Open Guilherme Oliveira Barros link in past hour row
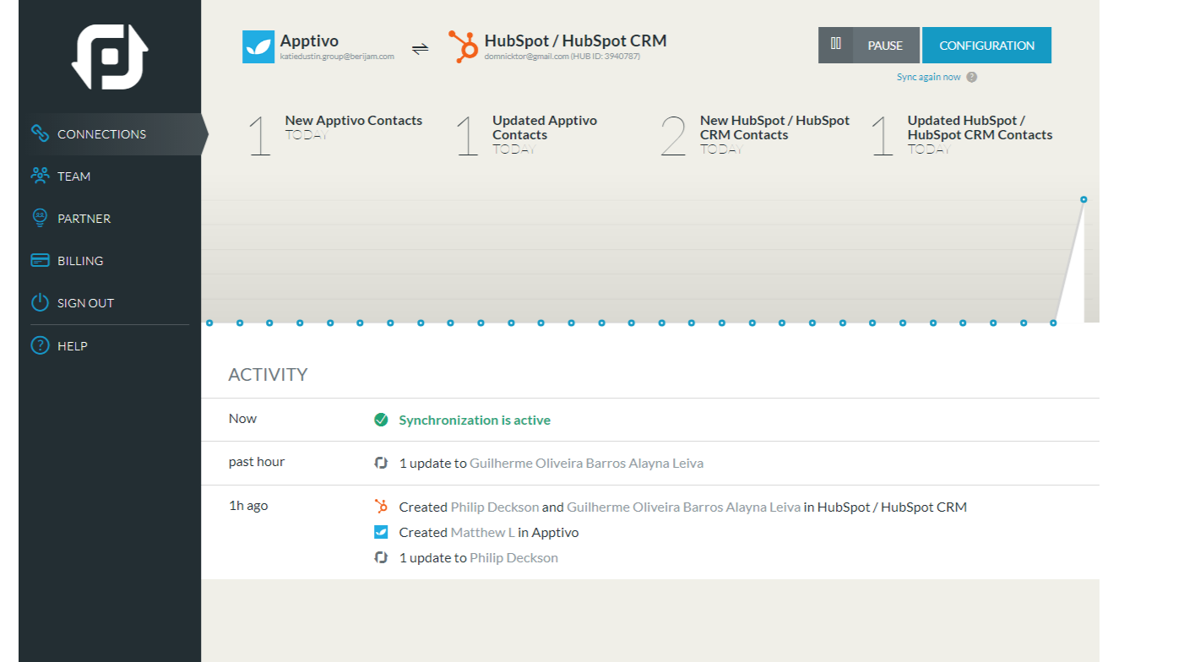The height and width of the screenshot is (662, 1200). 586,463
